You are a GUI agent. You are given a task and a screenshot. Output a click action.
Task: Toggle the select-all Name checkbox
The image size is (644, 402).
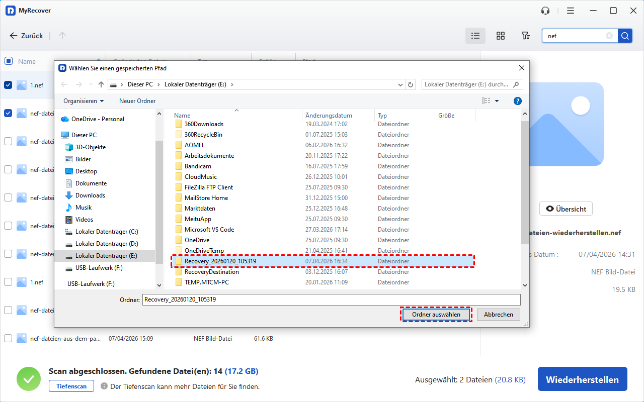pyautogui.click(x=8, y=61)
